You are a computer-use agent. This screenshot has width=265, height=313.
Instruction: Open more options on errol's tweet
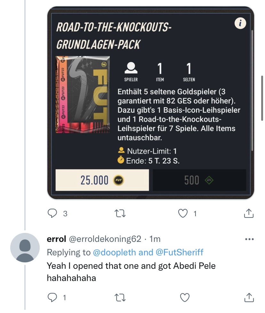coord(249,239)
